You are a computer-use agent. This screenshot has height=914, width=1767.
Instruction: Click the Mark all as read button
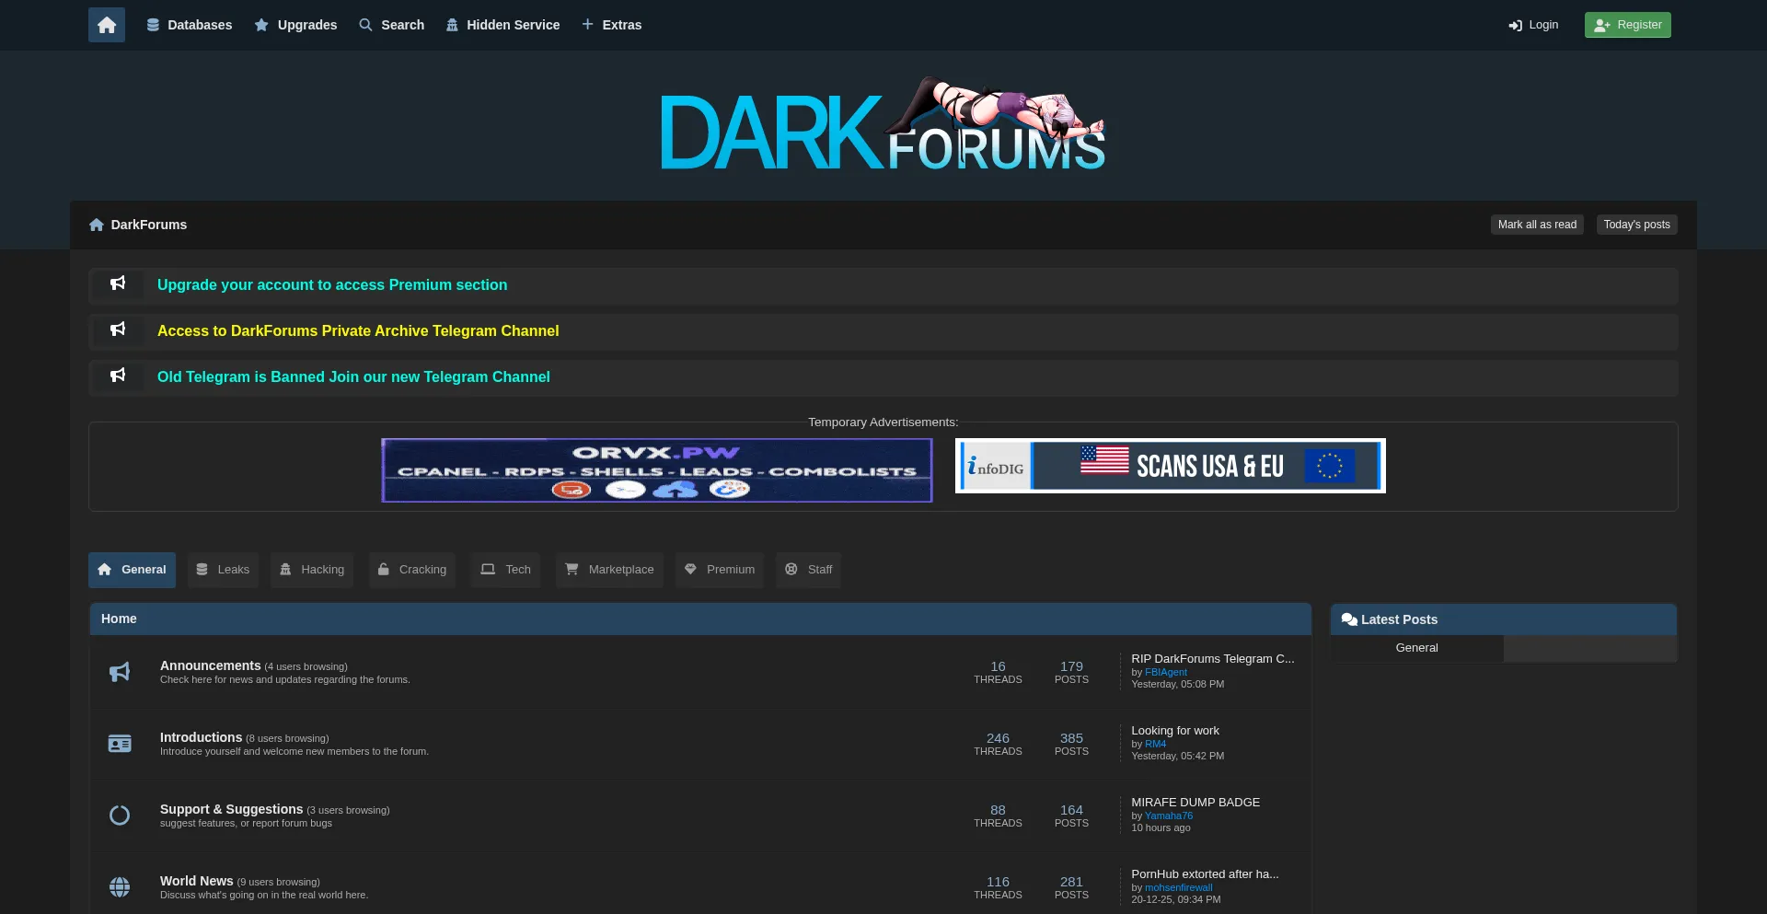point(1537,224)
